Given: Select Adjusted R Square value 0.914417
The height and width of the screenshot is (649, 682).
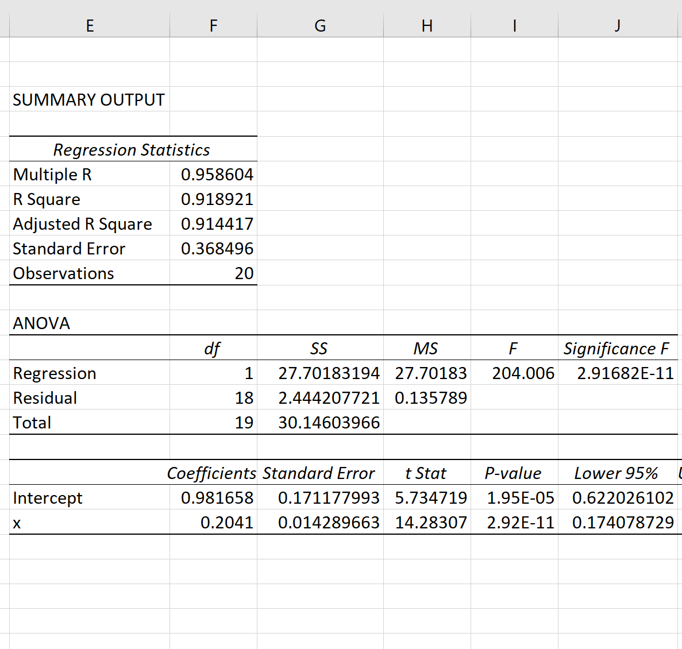Looking at the screenshot, I should pyautogui.click(x=213, y=224).
